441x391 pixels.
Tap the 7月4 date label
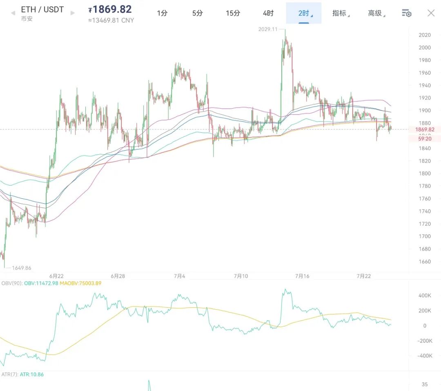[179, 276]
